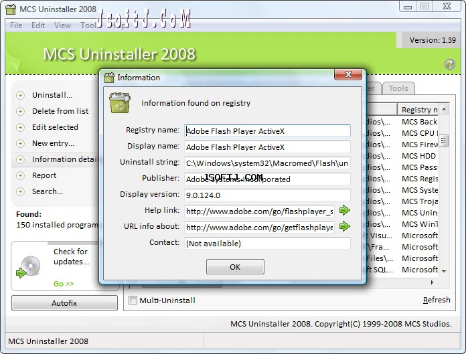The height and width of the screenshot is (354, 466).
Task: Select the MCS HDD list row
Action: (x=418, y=156)
